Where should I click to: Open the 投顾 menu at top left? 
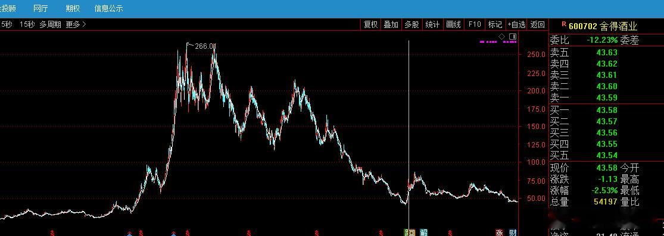(x=8, y=8)
